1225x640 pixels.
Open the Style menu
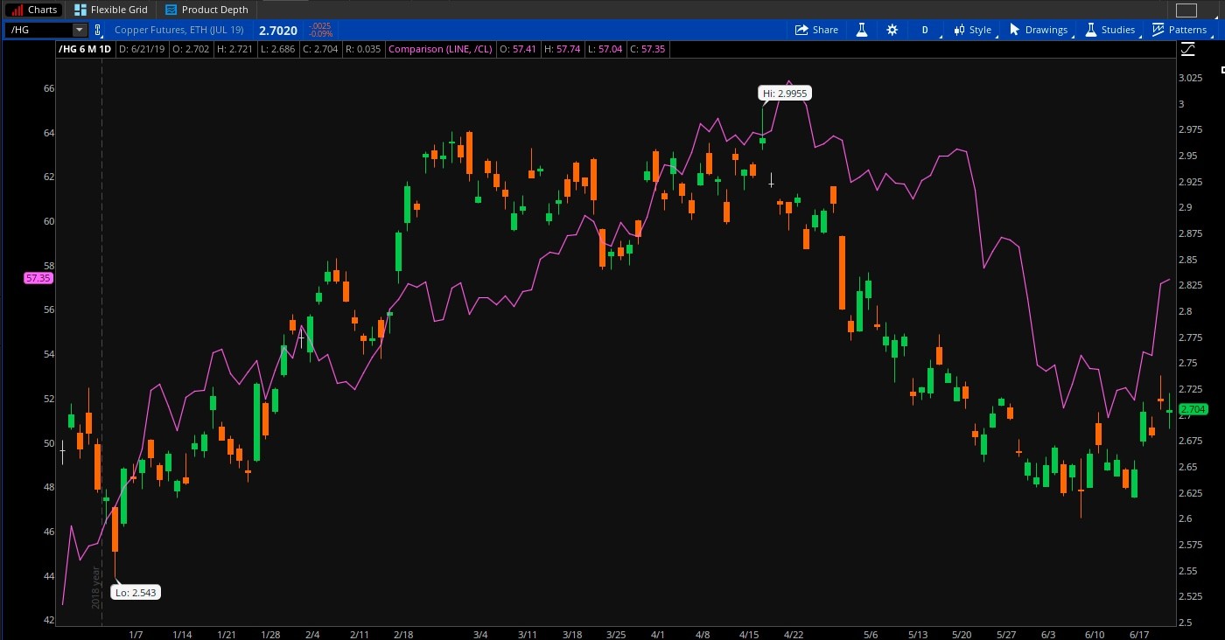pyautogui.click(x=972, y=30)
